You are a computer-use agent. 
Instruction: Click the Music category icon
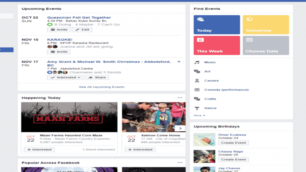click(197, 62)
